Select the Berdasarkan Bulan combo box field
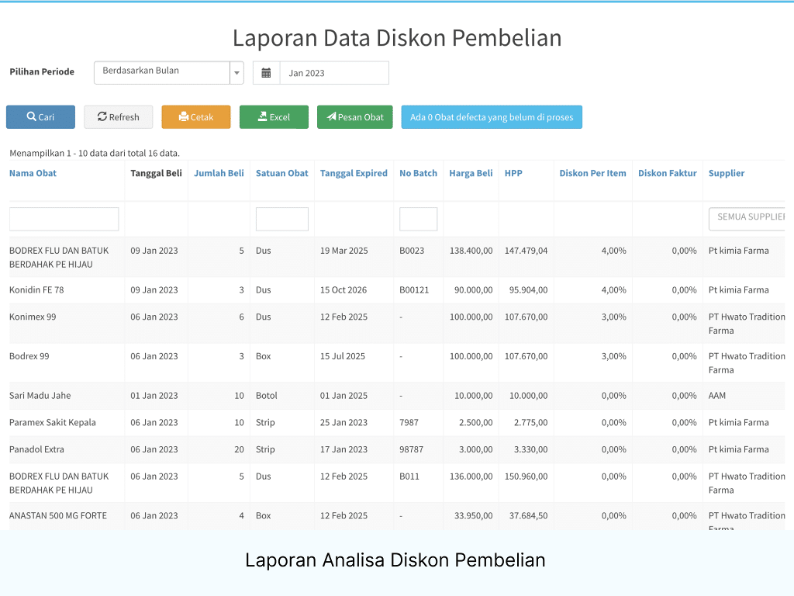The image size is (794, 596). 168,73
